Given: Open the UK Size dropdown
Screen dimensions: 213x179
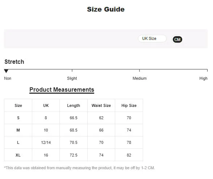Looking at the screenshot, I should [x=152, y=39].
